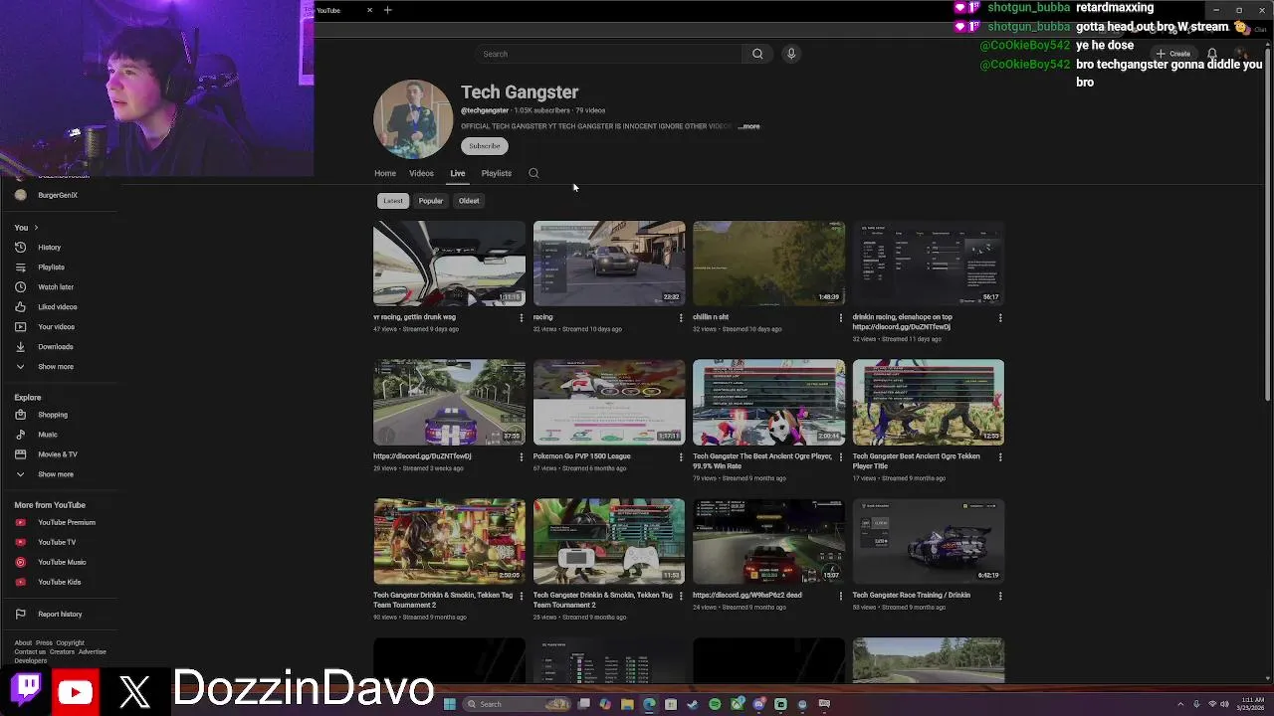1274x716 pixels.
Task: Play the 'vr racing, gettin drunk wsg' thumbnail
Action: pos(449,264)
